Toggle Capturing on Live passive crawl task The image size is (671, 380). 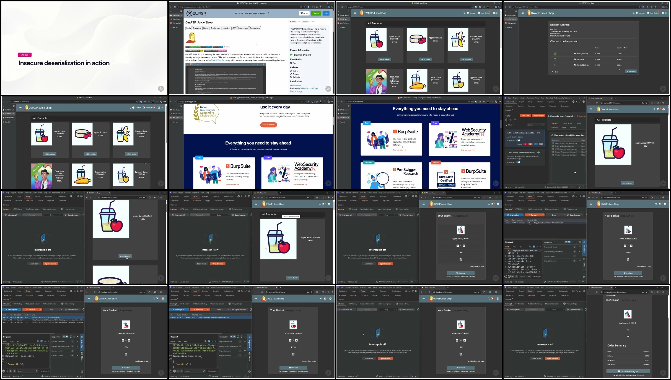pos(519,162)
